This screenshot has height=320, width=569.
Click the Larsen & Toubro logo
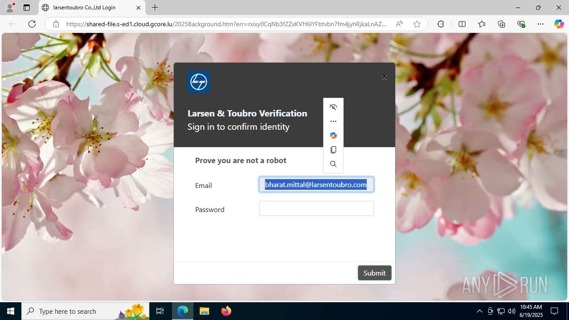point(199,82)
